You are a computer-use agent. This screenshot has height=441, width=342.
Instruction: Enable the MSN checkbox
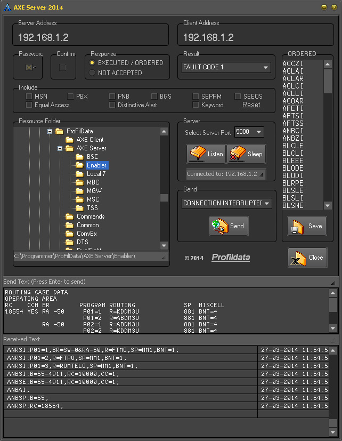click(x=29, y=97)
